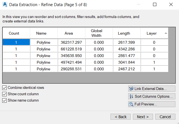Go to the Next page
Image resolution: width=179 pixels, height=124 pixels.
[x=143, y=117]
